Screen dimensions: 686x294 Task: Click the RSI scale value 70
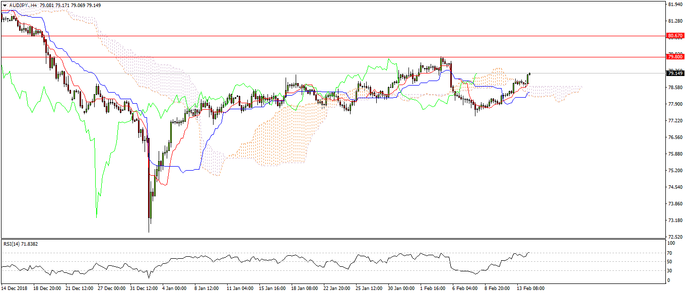669,253
